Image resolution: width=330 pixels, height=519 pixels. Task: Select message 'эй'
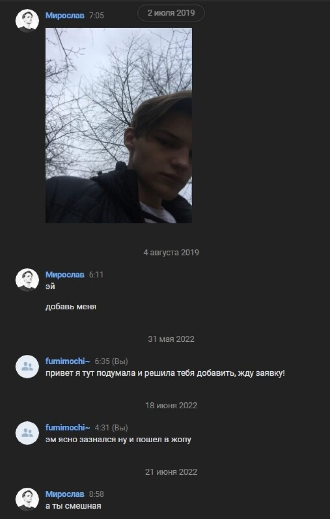(50, 286)
